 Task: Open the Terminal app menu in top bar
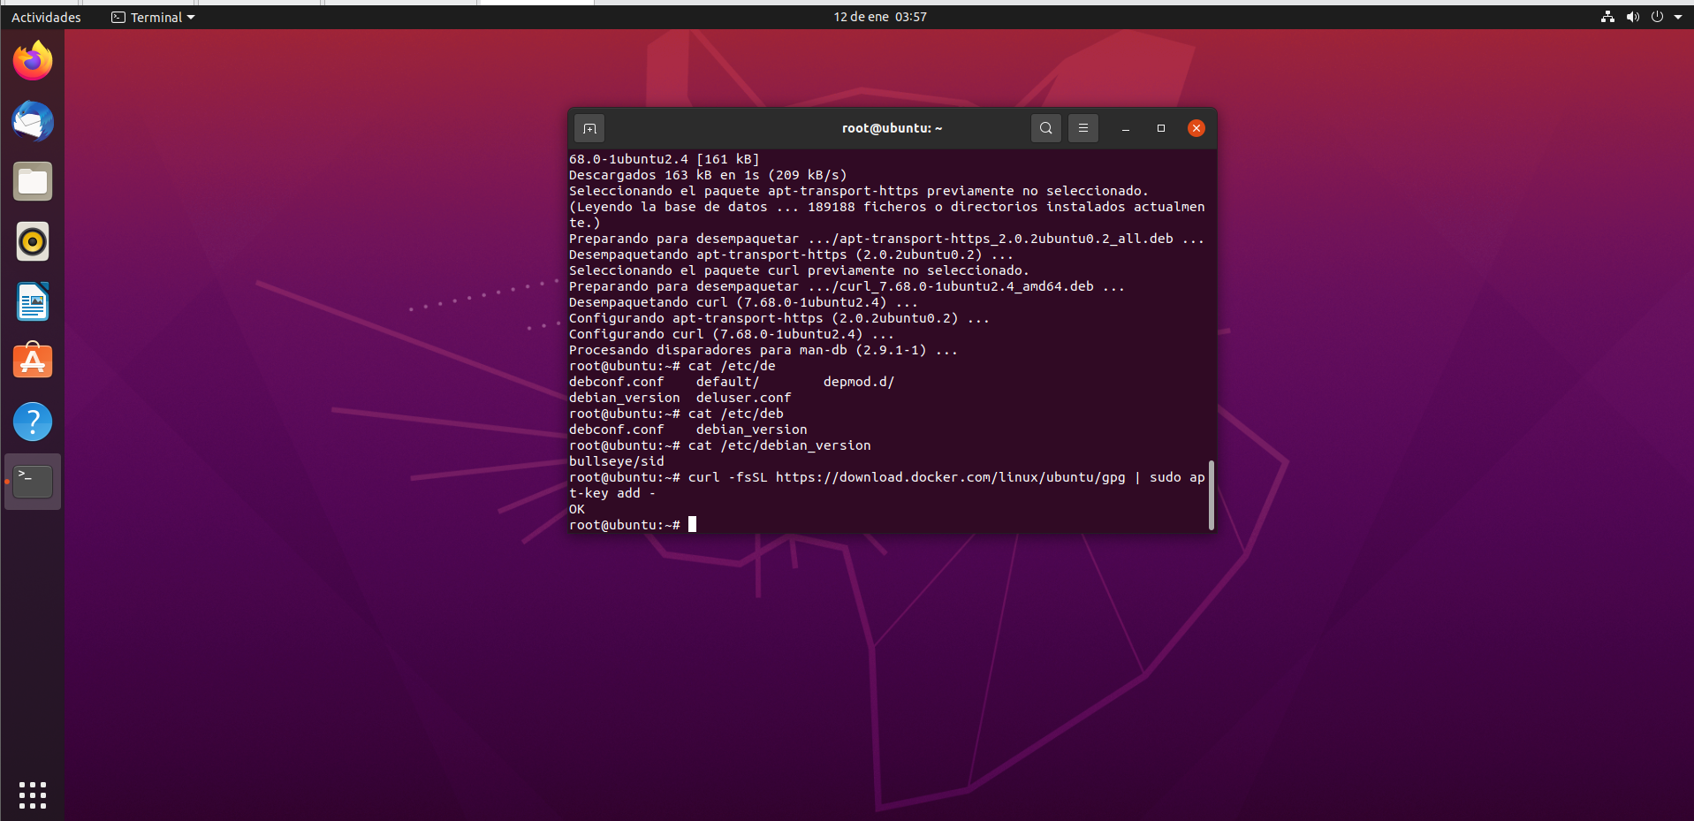(x=152, y=17)
